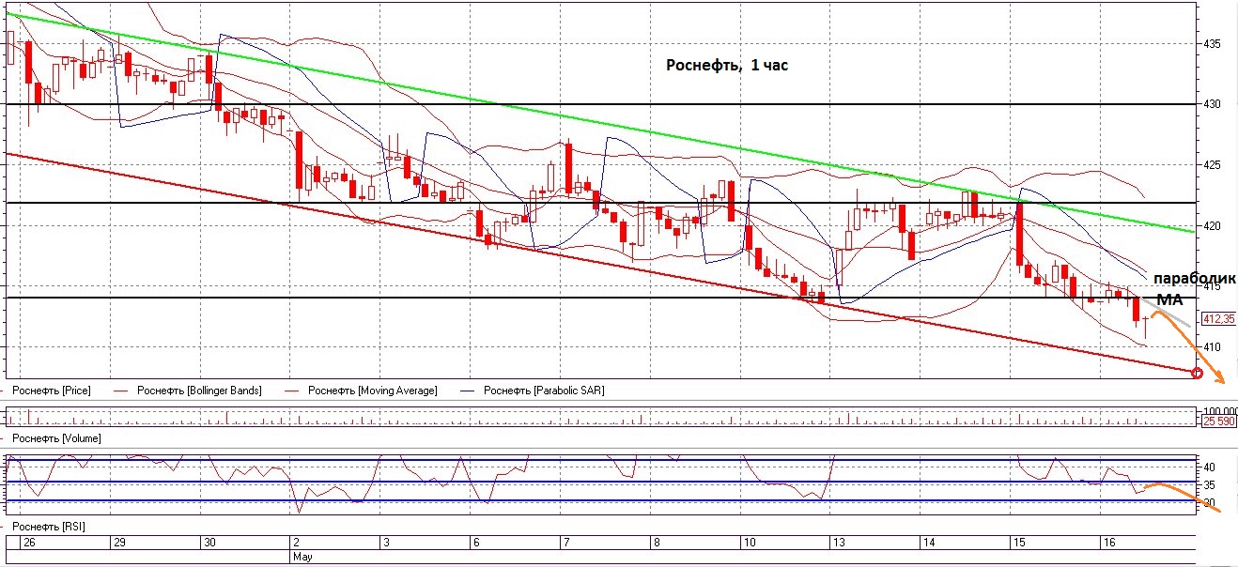Screen dimensions: 1238x567
Task: Click date 15 on the time axis
Action: click(1017, 543)
